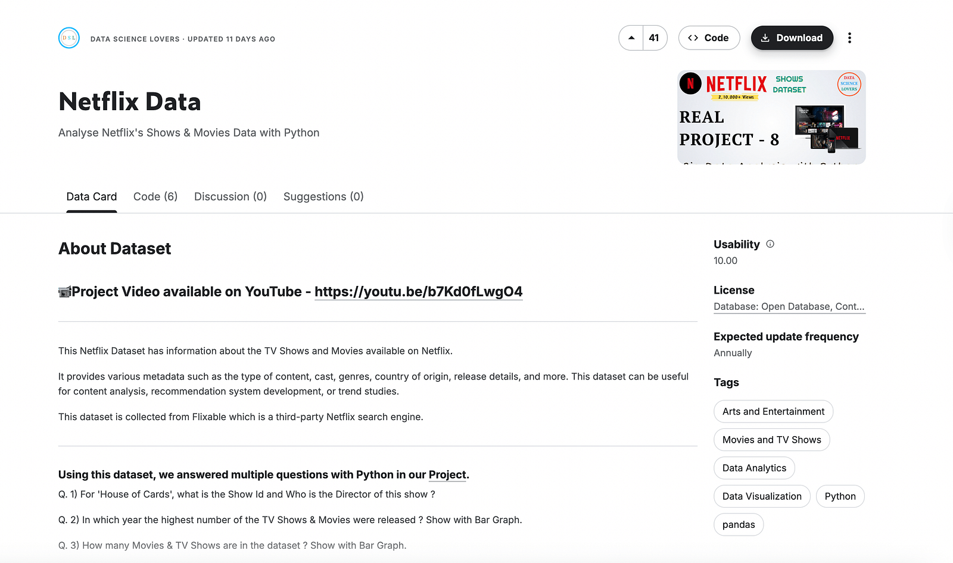Open the Code button in header
953x563 pixels.
(x=709, y=38)
